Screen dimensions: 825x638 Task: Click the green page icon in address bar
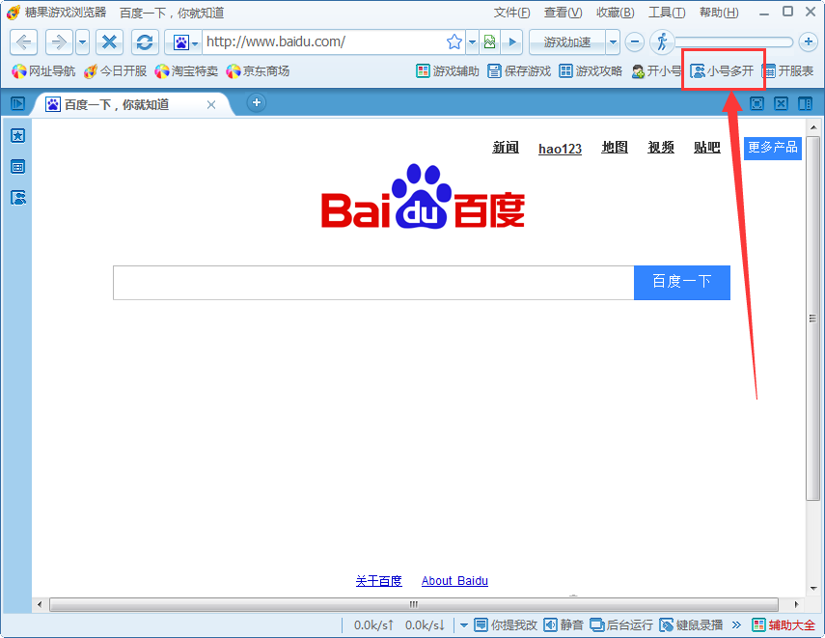point(490,42)
